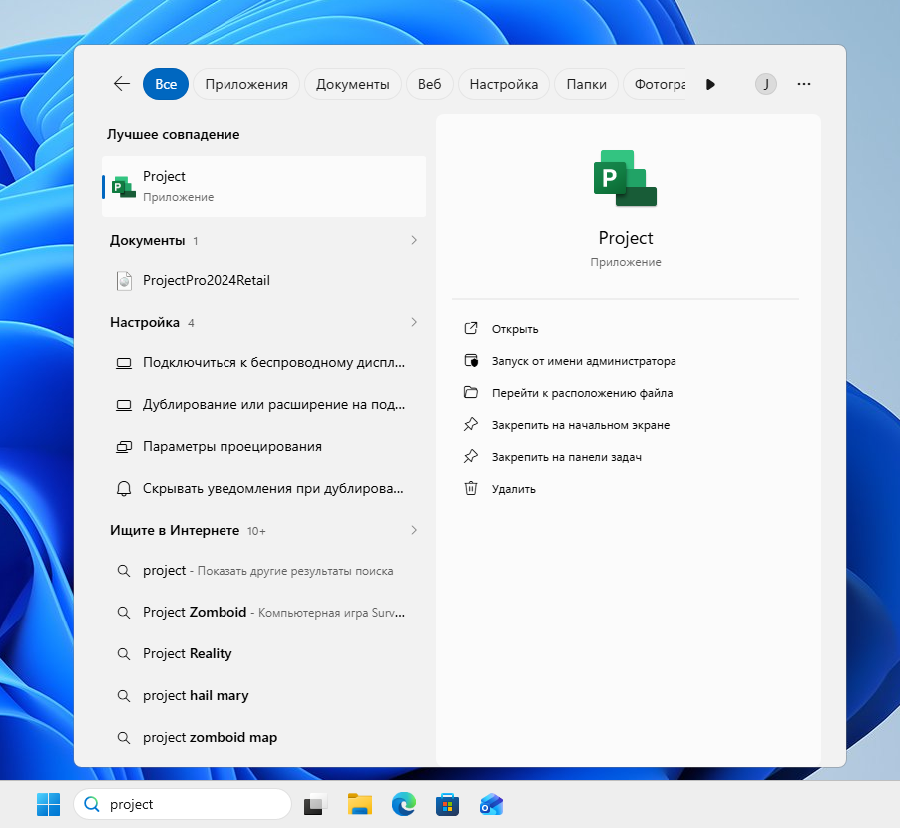Click the Project title in preview pane

(625, 238)
